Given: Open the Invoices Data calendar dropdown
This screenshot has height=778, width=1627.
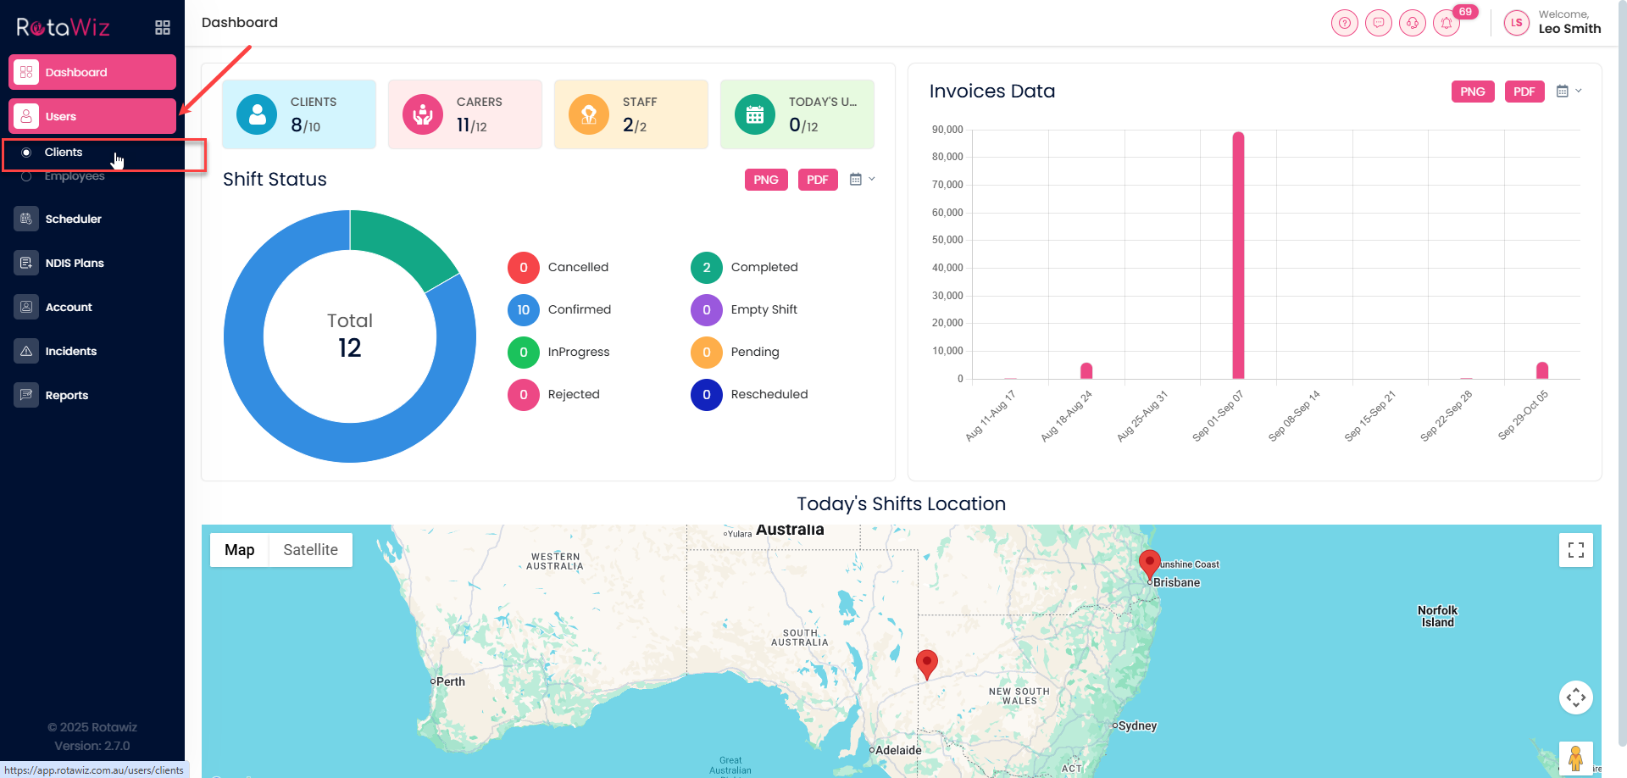Looking at the screenshot, I should pos(1569,92).
